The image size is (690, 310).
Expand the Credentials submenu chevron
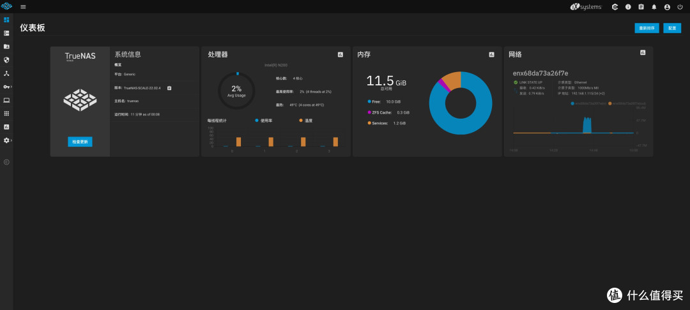[11, 87]
